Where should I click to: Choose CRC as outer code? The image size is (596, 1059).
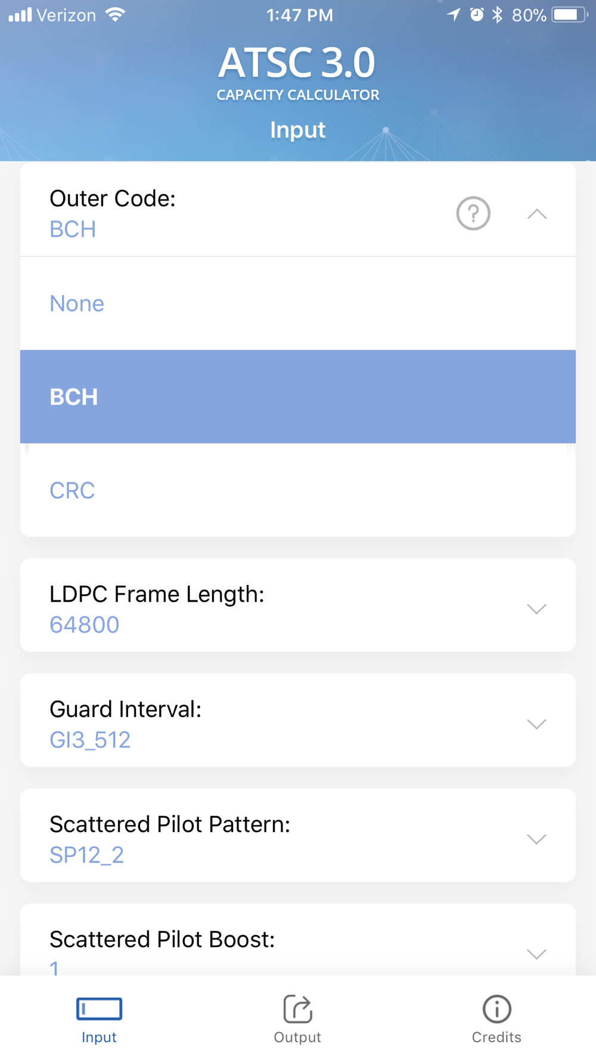point(298,490)
